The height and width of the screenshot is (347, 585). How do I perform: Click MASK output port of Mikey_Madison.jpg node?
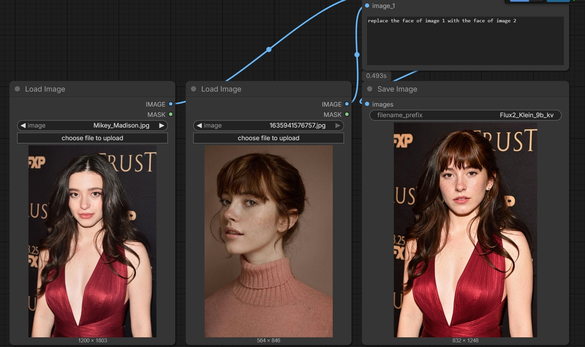(x=171, y=114)
